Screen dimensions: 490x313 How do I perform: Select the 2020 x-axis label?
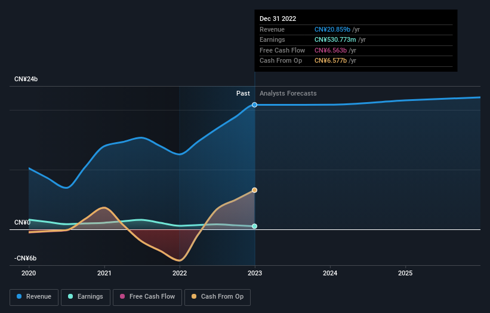29,273
